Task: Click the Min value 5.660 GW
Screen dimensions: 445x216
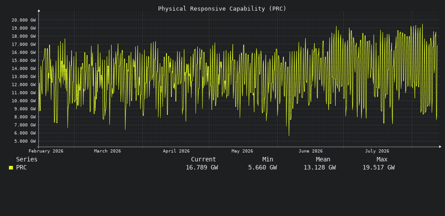Action: coord(262,167)
